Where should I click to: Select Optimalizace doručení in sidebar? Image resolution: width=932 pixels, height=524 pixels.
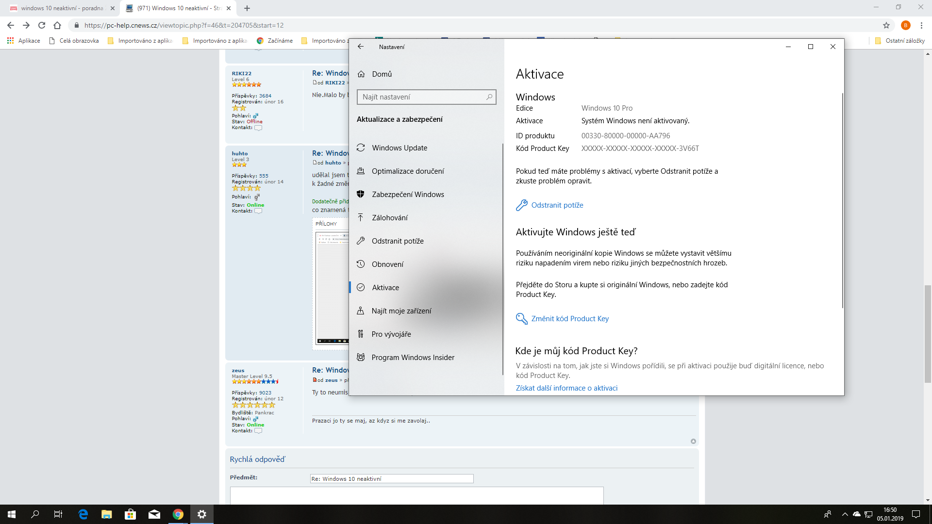[x=407, y=171]
